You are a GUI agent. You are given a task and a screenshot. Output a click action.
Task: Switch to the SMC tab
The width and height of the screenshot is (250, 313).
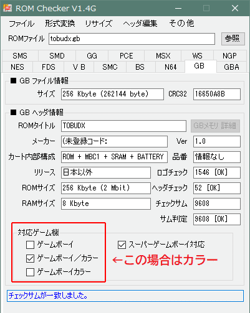tap(110, 67)
